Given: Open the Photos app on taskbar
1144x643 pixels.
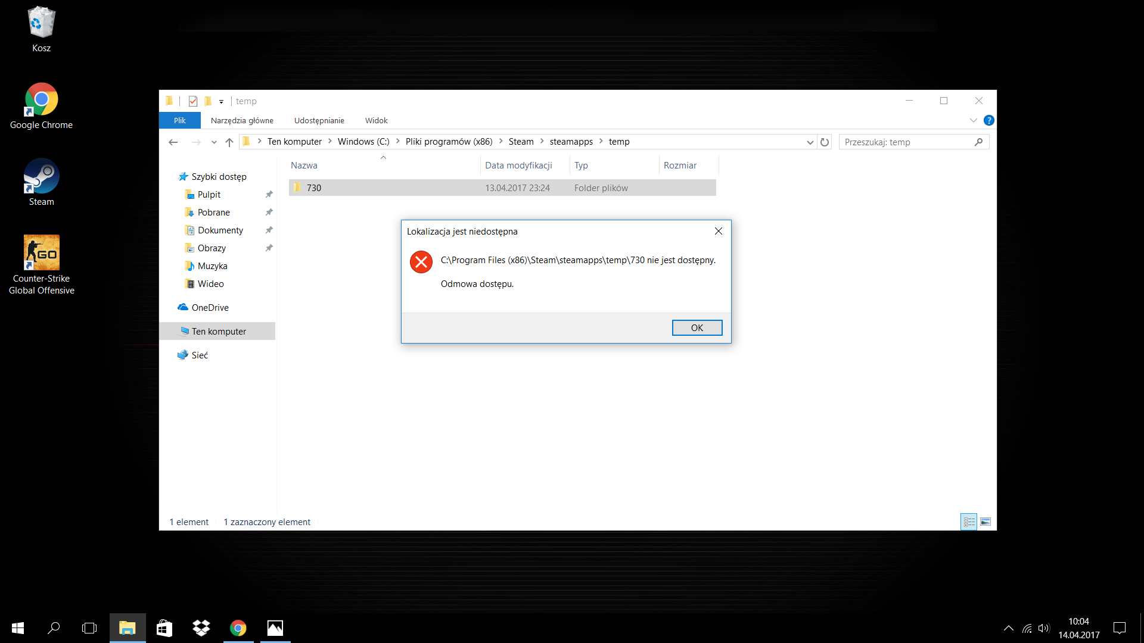Looking at the screenshot, I should click(275, 628).
